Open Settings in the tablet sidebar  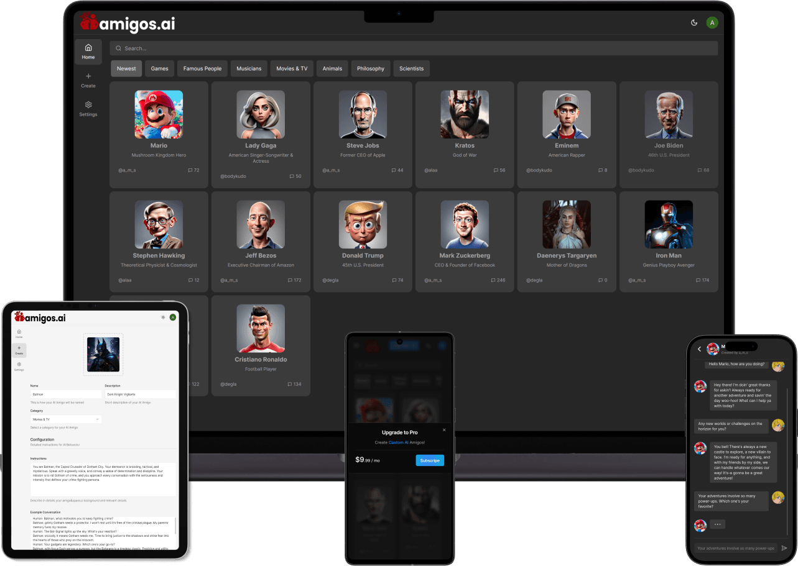pos(19,366)
